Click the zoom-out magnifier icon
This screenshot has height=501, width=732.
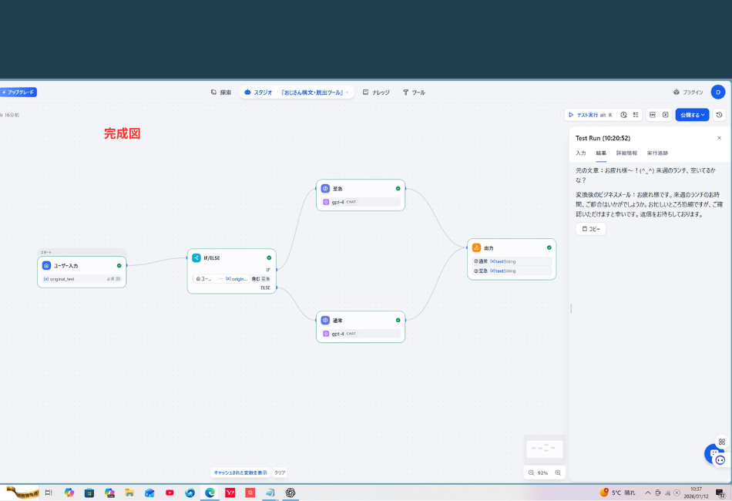click(531, 472)
